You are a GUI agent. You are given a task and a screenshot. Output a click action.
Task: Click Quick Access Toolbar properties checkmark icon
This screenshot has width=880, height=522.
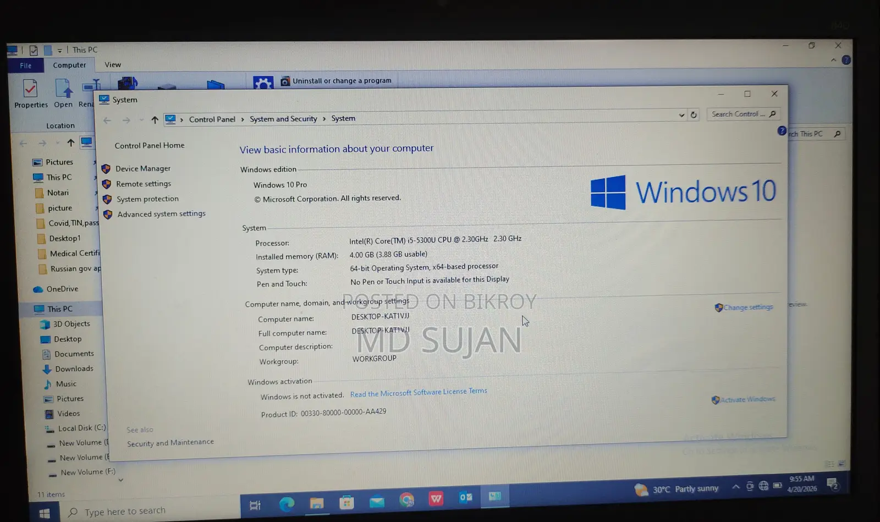click(x=34, y=50)
